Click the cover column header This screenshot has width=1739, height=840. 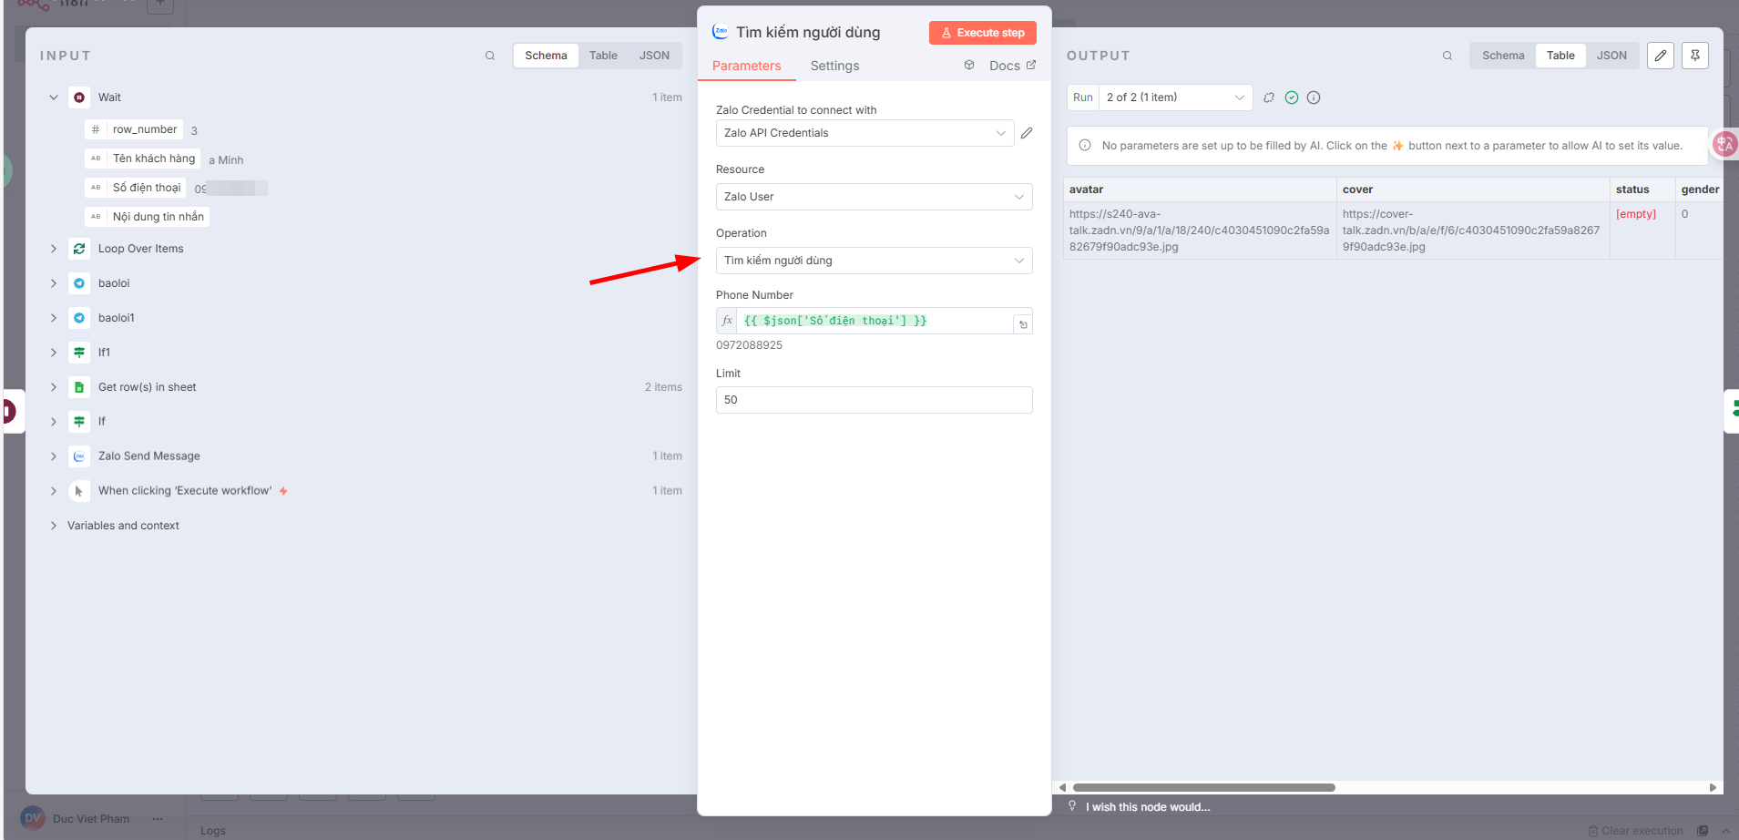[1473, 190]
